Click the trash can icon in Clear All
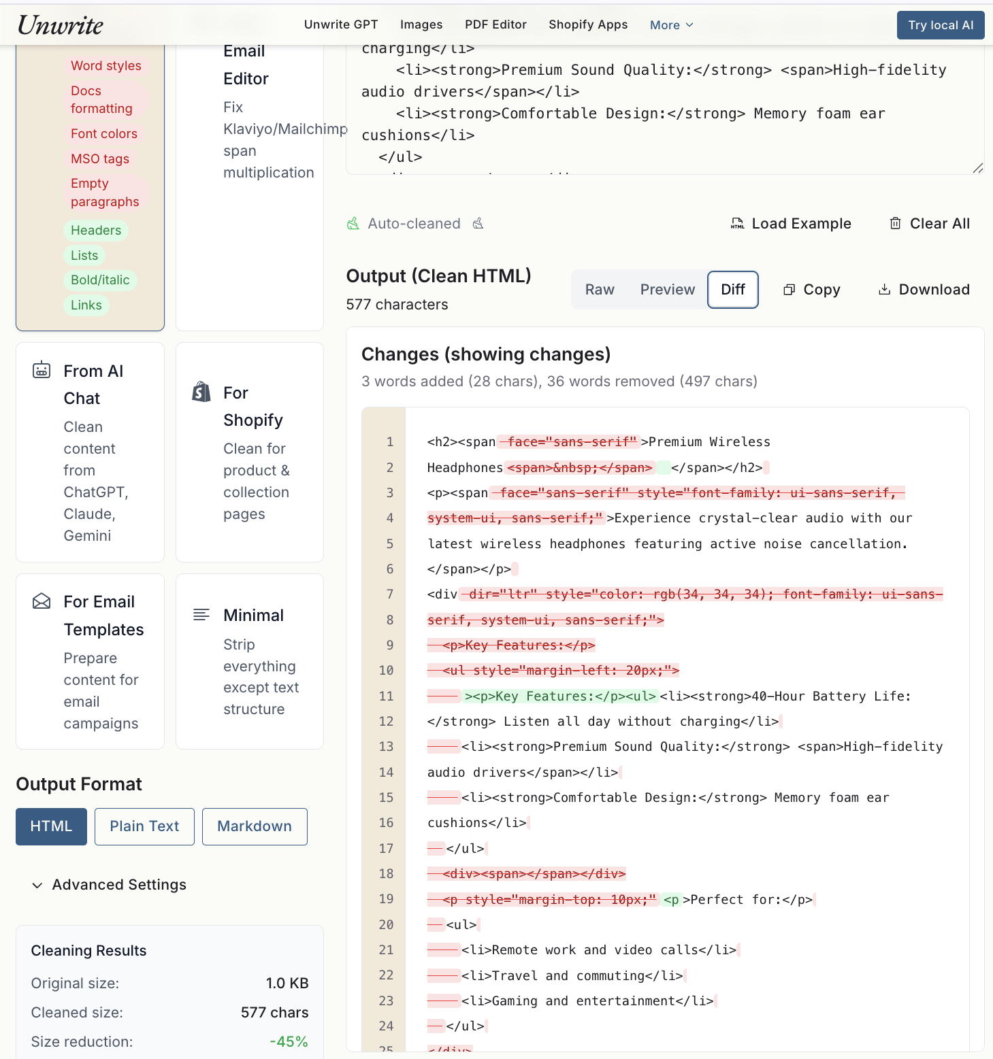Viewport: 993px width, 1059px height. (x=896, y=224)
